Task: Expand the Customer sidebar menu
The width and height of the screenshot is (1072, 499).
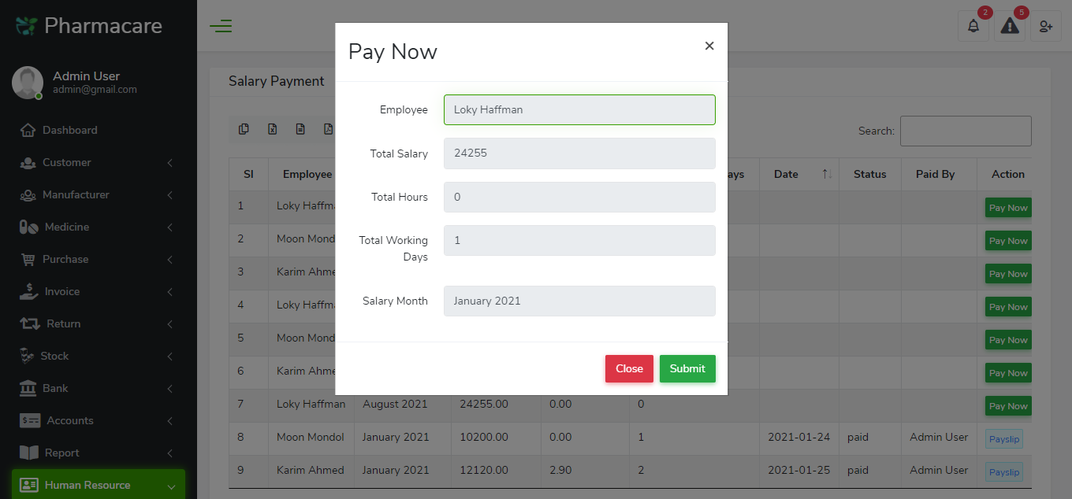Action: [x=67, y=162]
